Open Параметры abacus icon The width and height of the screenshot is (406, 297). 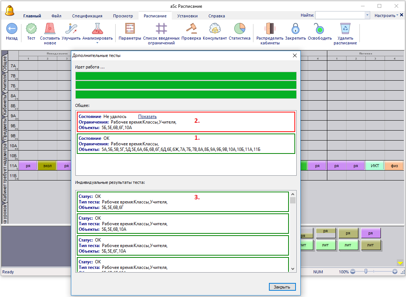click(130, 29)
